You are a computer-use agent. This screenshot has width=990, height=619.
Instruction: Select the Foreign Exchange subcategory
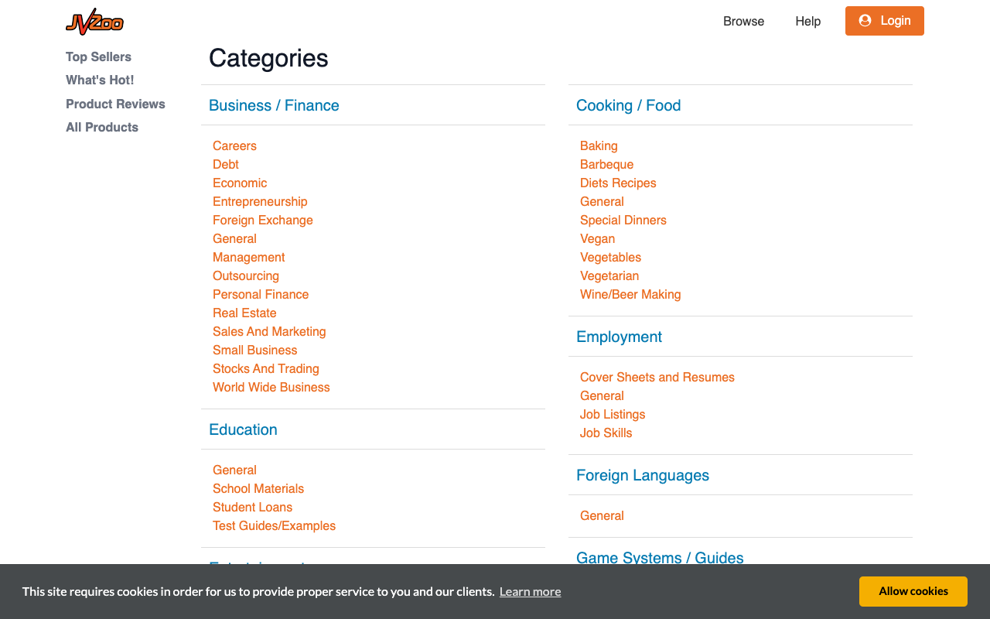coord(263,220)
